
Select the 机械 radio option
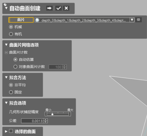pyautogui.click(x=11, y=27)
